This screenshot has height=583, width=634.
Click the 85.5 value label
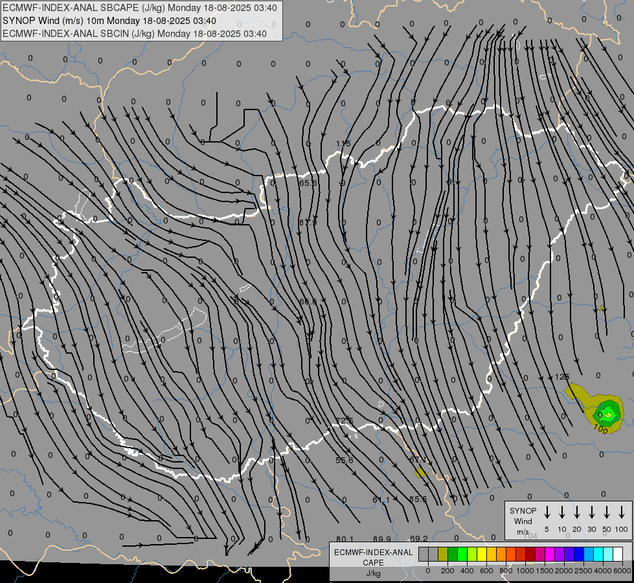coord(418,499)
